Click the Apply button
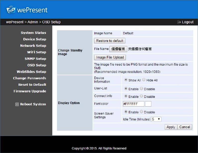 click(x=171, y=127)
